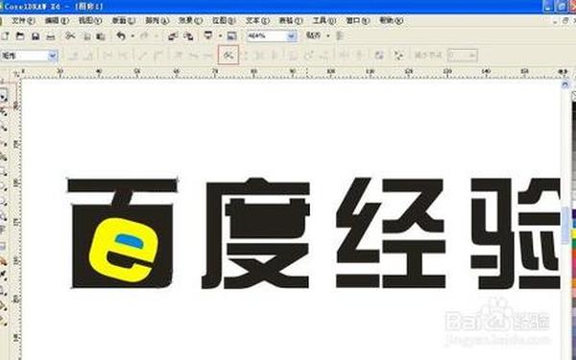Screen dimensions: 576x360
Task: Open the 文件 menu
Action: tap(23, 20)
